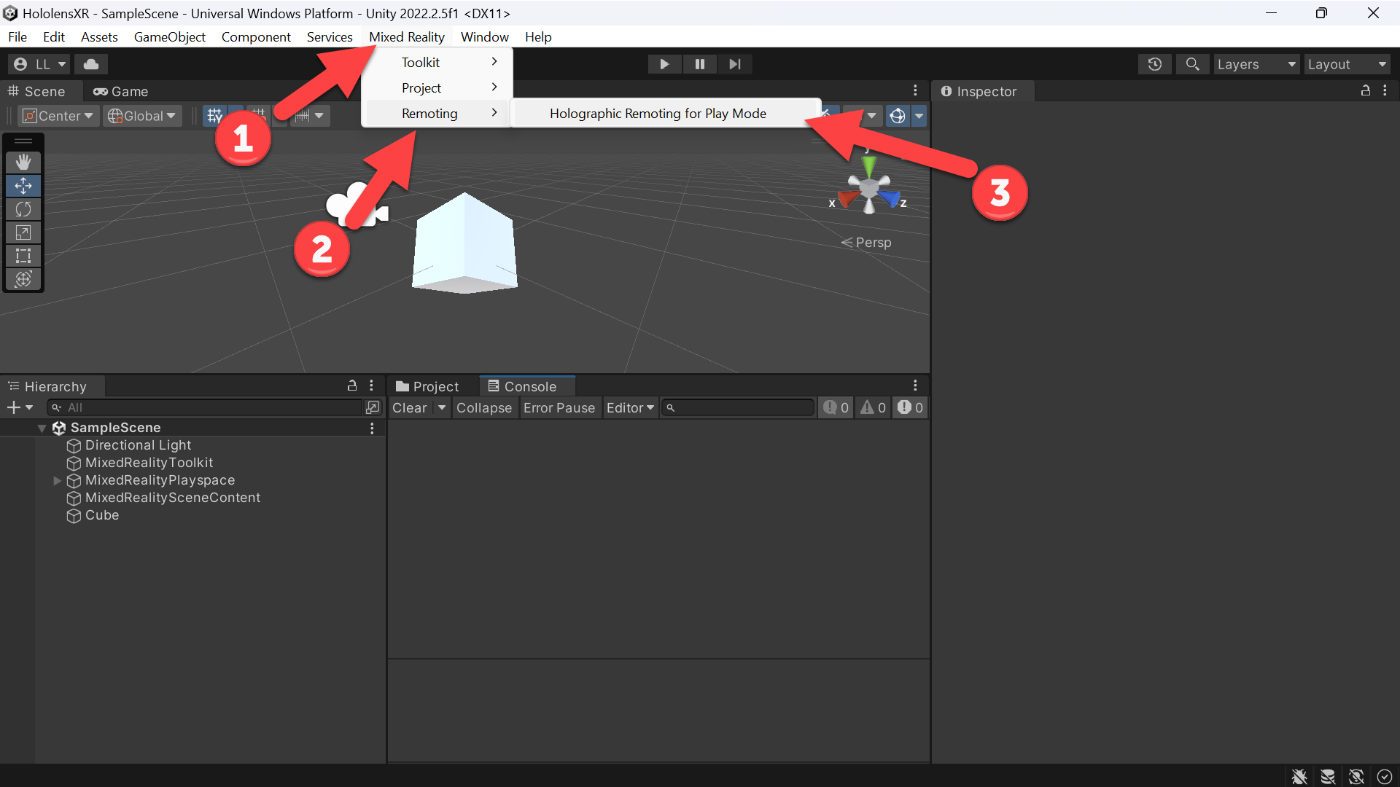This screenshot has height=787, width=1400.
Task: Clear the Console log
Action: point(410,407)
